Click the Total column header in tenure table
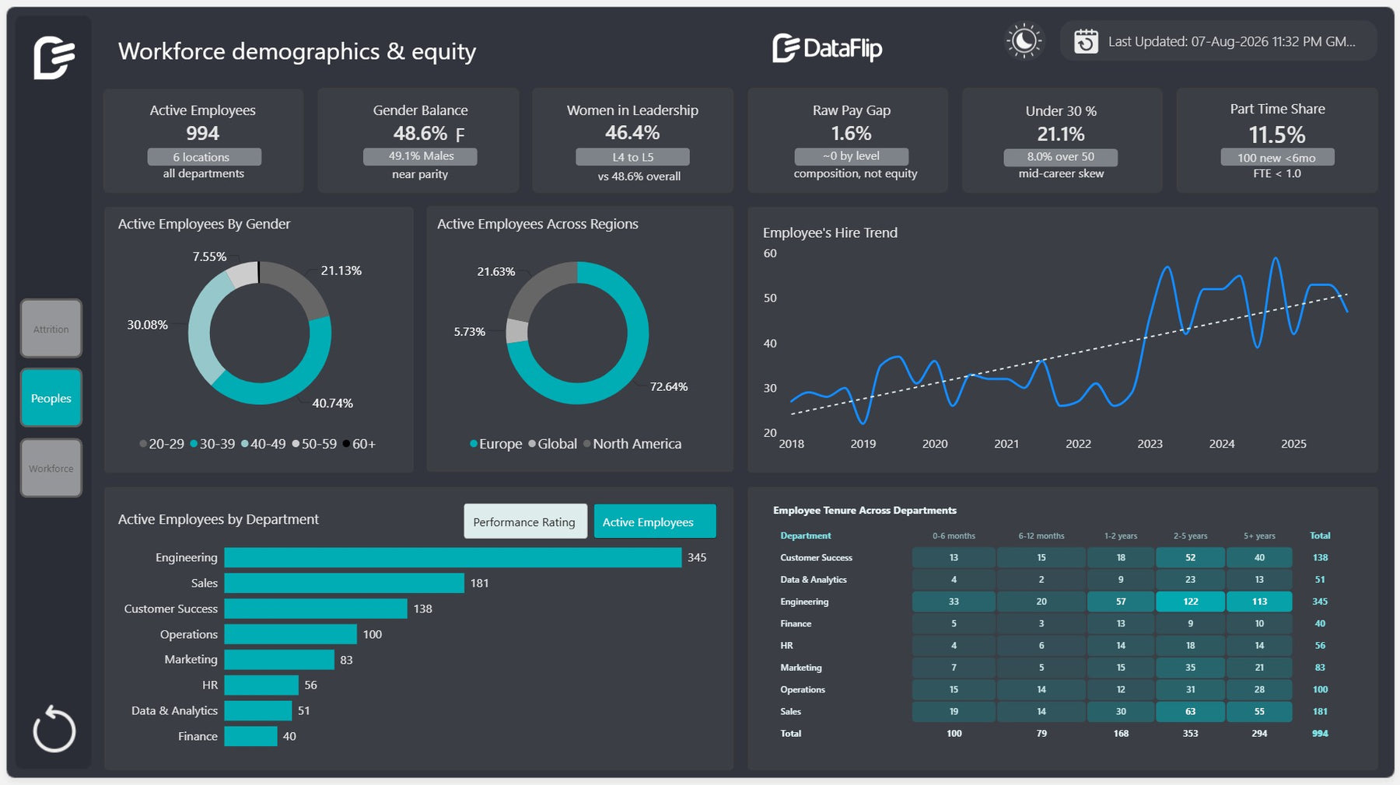The height and width of the screenshot is (785, 1400). tap(1320, 536)
